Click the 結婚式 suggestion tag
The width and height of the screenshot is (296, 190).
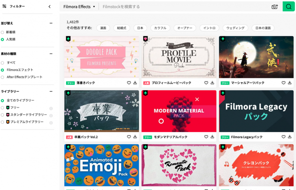121,28
